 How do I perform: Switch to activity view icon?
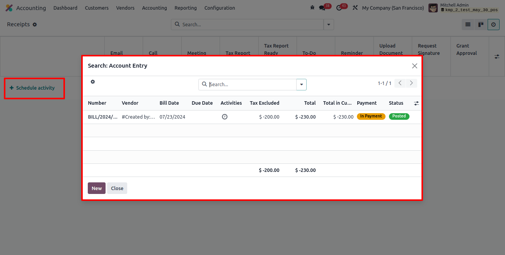(493, 24)
